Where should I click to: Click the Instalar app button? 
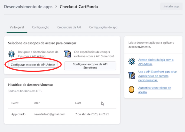coord(171,7)
